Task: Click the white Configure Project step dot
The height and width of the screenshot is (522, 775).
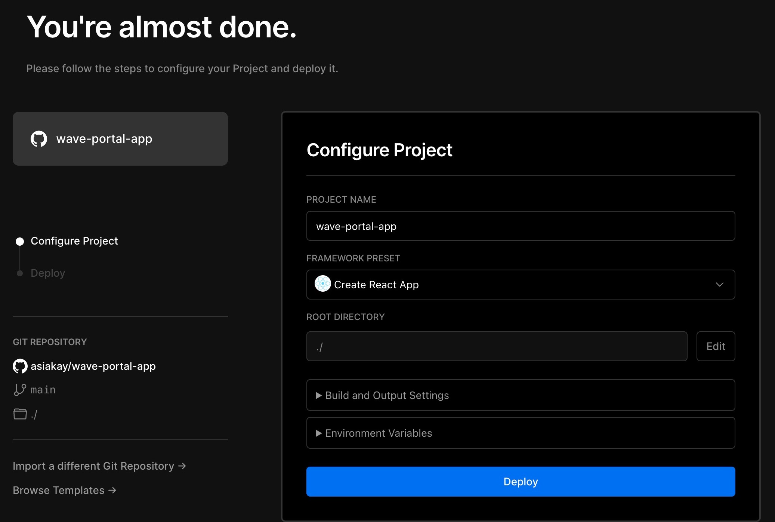Action: [x=20, y=241]
